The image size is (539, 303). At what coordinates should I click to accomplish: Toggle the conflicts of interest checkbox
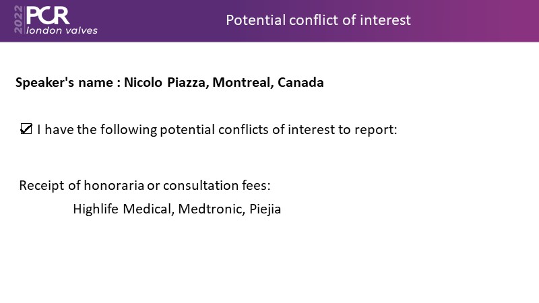point(26,129)
